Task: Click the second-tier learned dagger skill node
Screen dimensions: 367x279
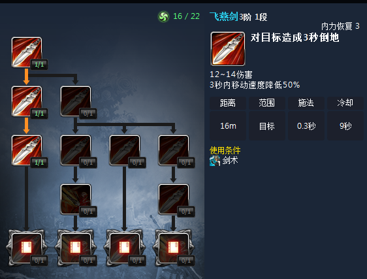Action: tap(27, 101)
